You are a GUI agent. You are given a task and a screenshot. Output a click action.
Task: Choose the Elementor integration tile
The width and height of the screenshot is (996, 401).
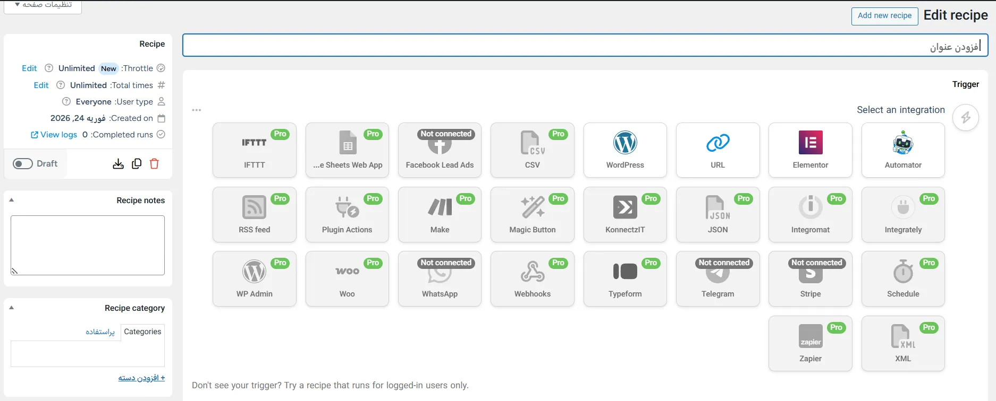(x=810, y=150)
